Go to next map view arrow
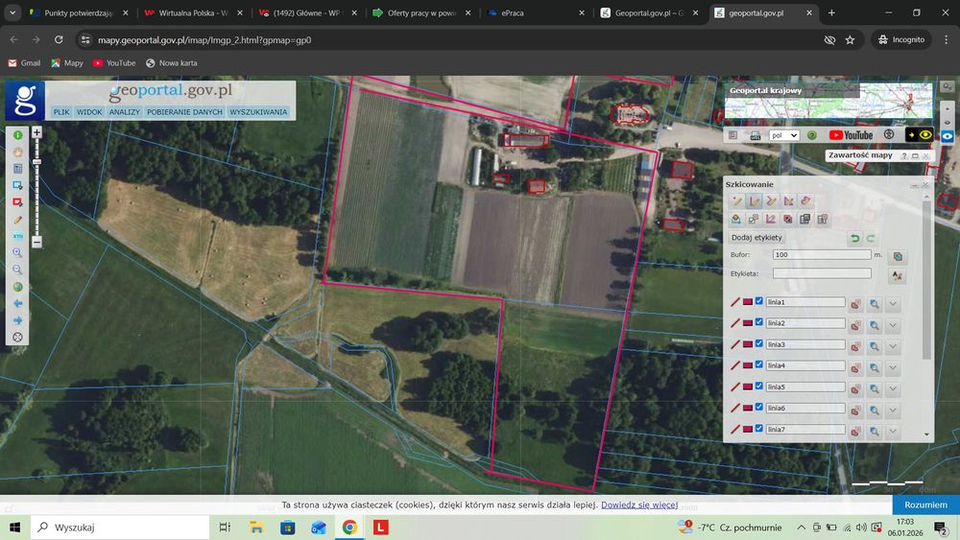The image size is (960, 540). [17, 319]
